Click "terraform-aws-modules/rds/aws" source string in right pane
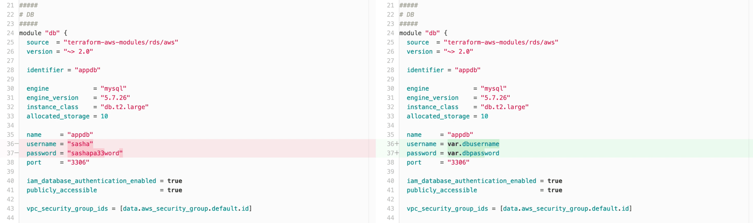 [x=501, y=42]
